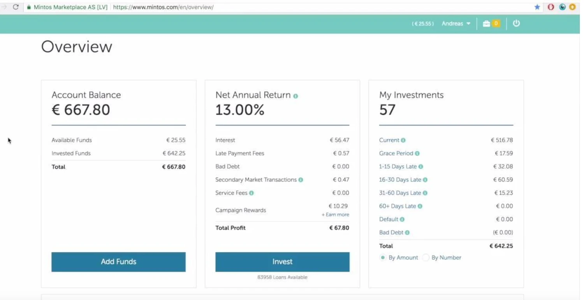Open the Current investments link
Viewport: 584px width, 300px height.
point(389,140)
